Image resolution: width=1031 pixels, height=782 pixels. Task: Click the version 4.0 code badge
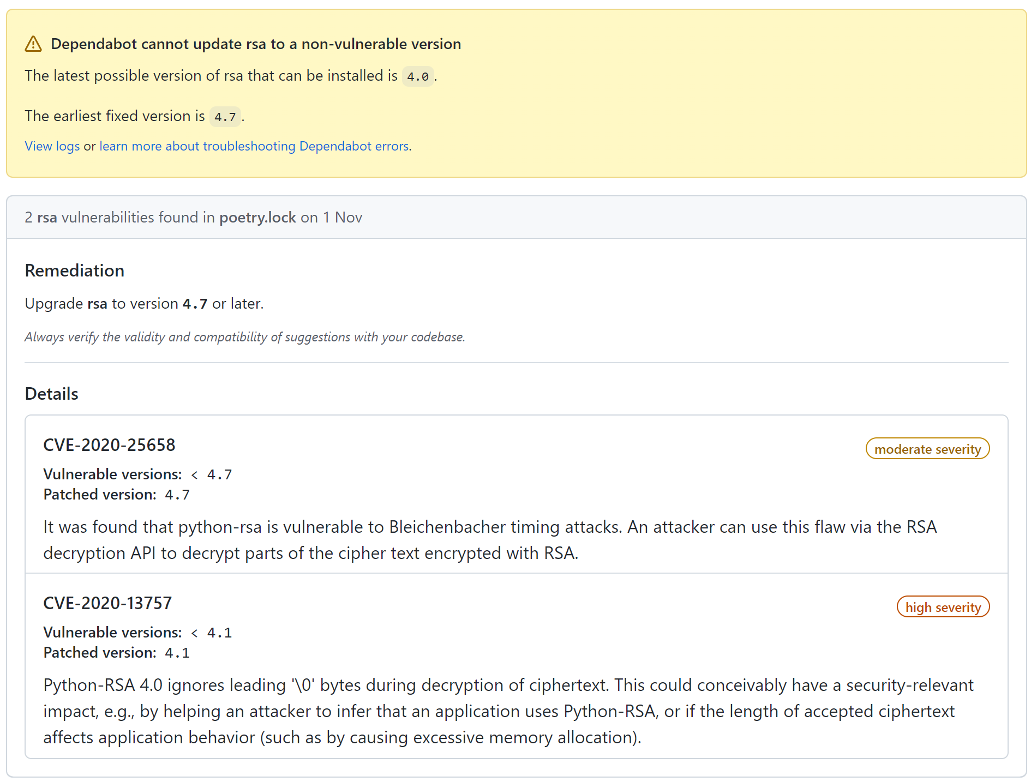[418, 76]
